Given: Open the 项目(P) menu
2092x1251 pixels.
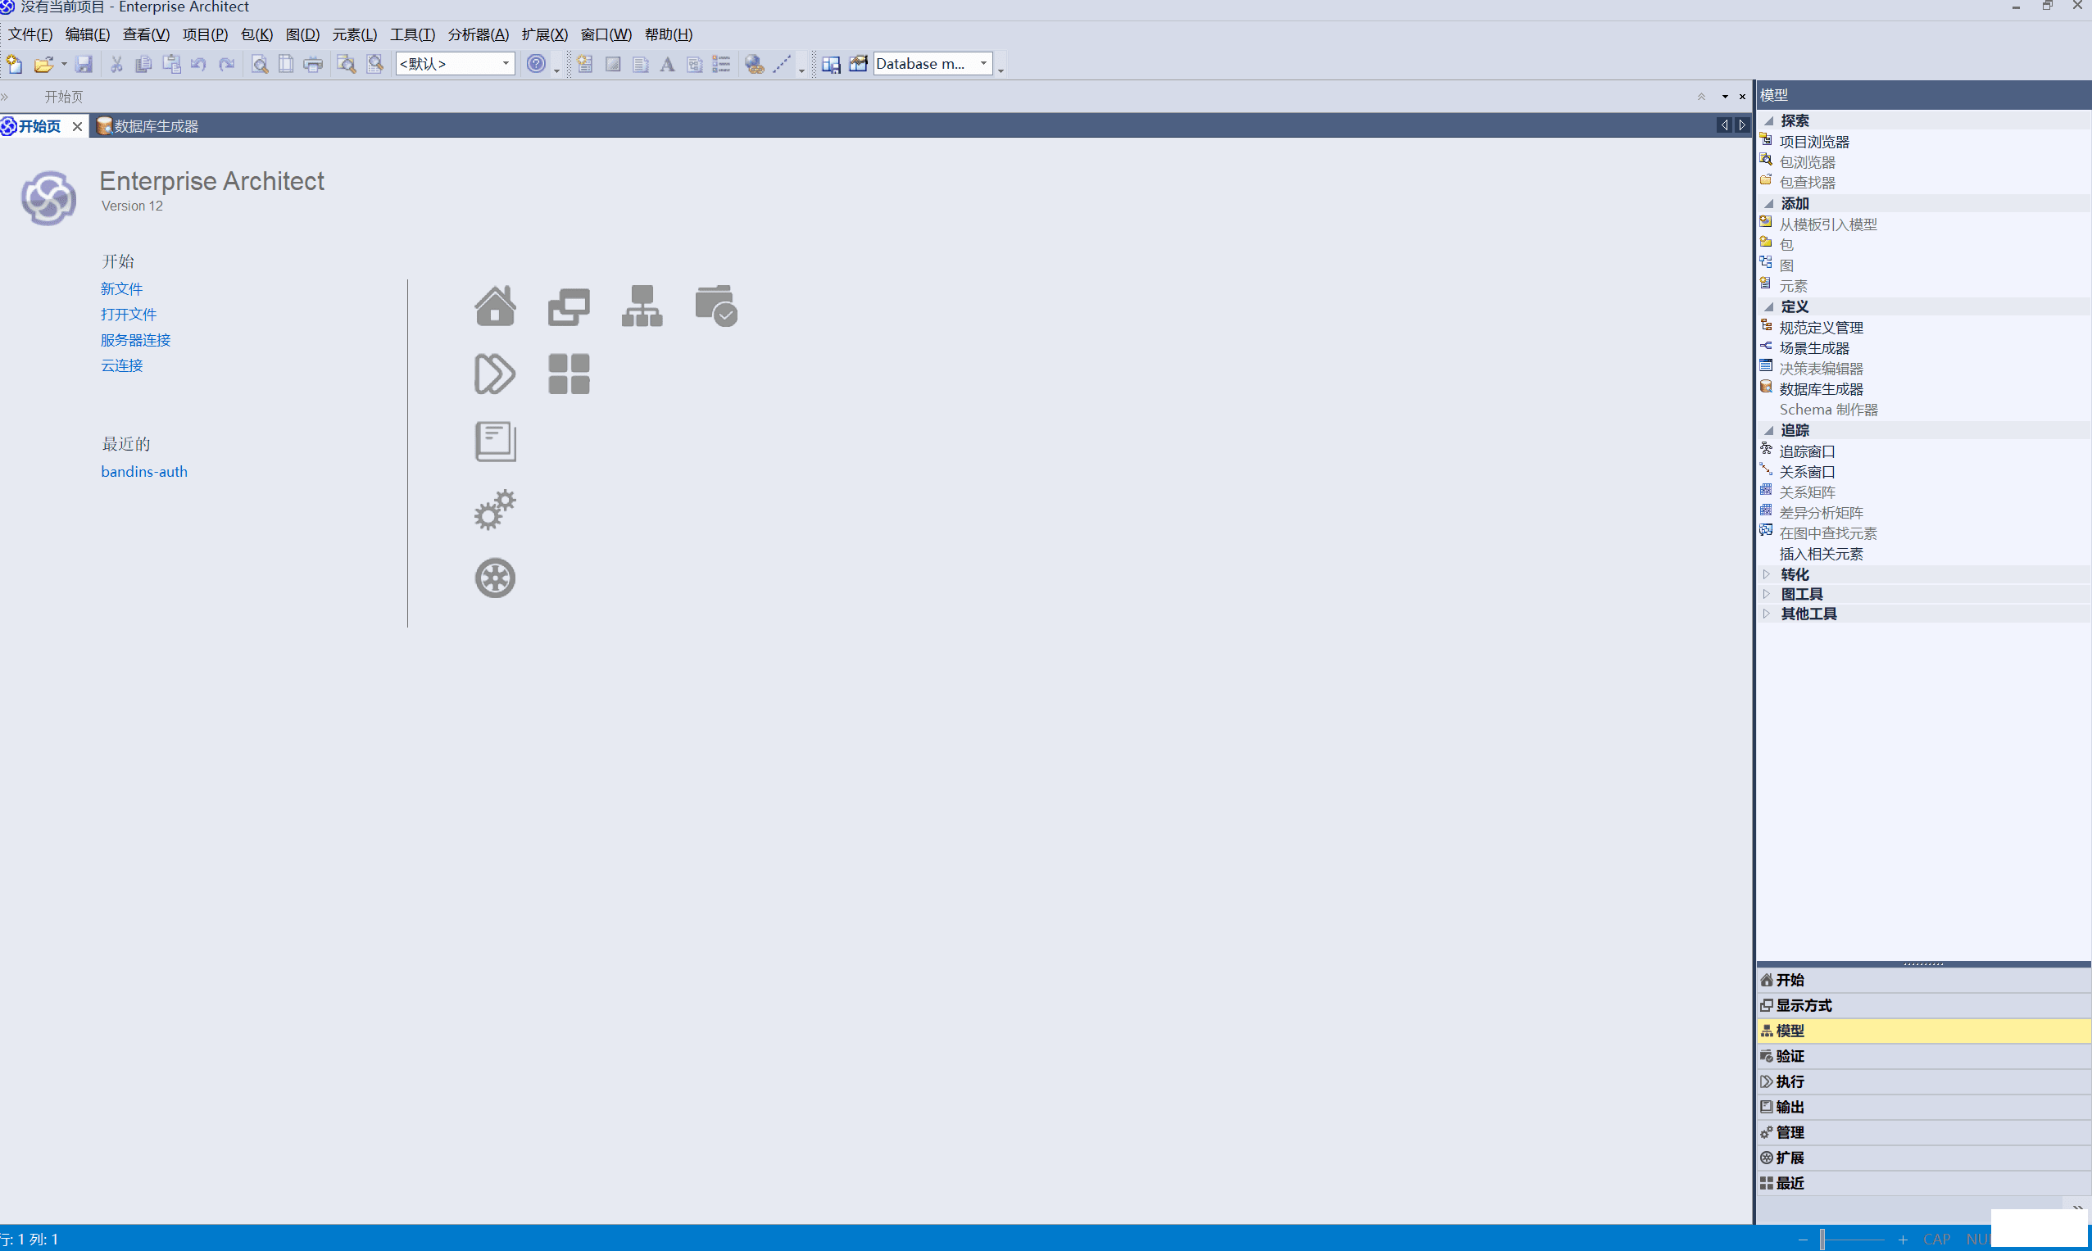Looking at the screenshot, I should point(205,34).
